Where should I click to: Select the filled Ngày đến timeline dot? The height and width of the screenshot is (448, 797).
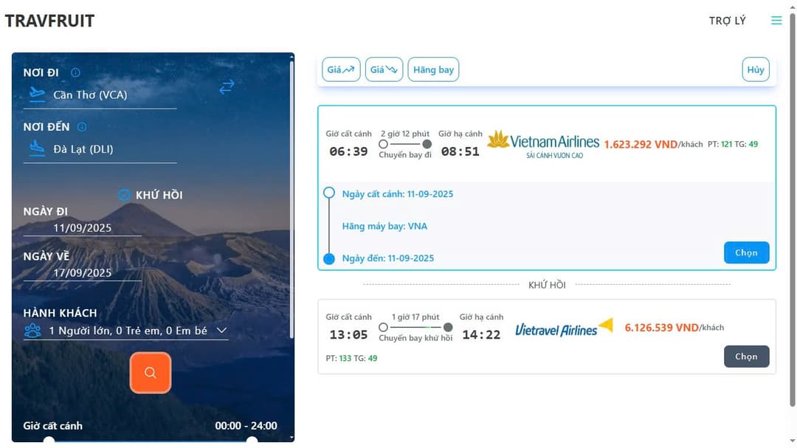point(329,259)
